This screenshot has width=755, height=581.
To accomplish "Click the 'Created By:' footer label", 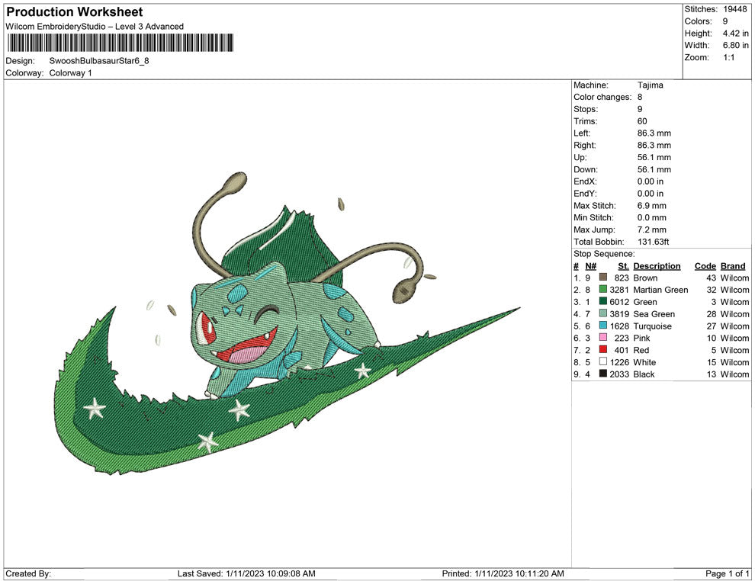I will point(28,573).
